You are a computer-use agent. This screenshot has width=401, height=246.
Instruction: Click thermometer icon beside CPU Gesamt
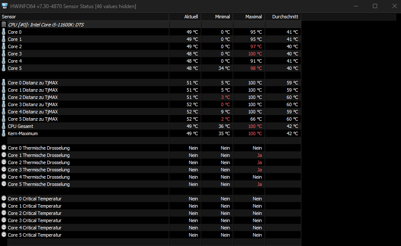(x=3, y=126)
